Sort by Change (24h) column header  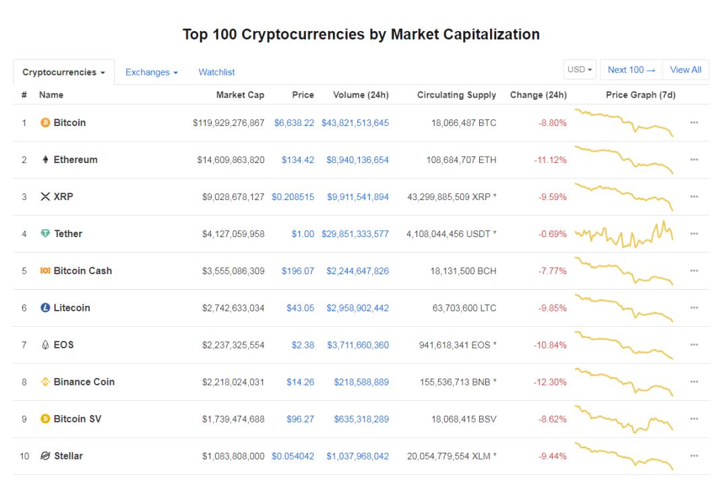(x=538, y=95)
